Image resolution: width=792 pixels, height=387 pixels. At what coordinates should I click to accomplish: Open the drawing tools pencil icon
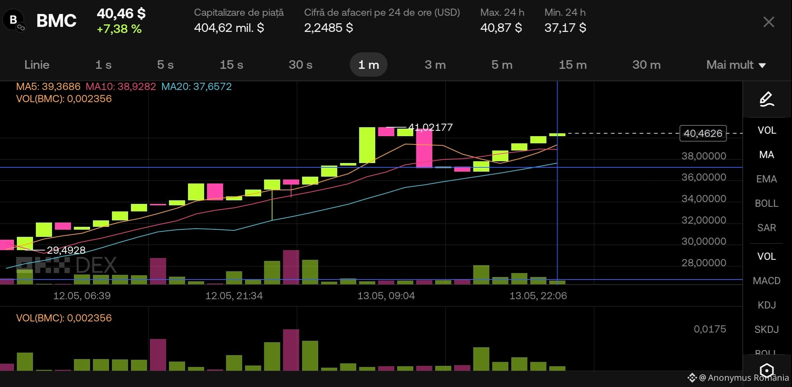coord(767,99)
